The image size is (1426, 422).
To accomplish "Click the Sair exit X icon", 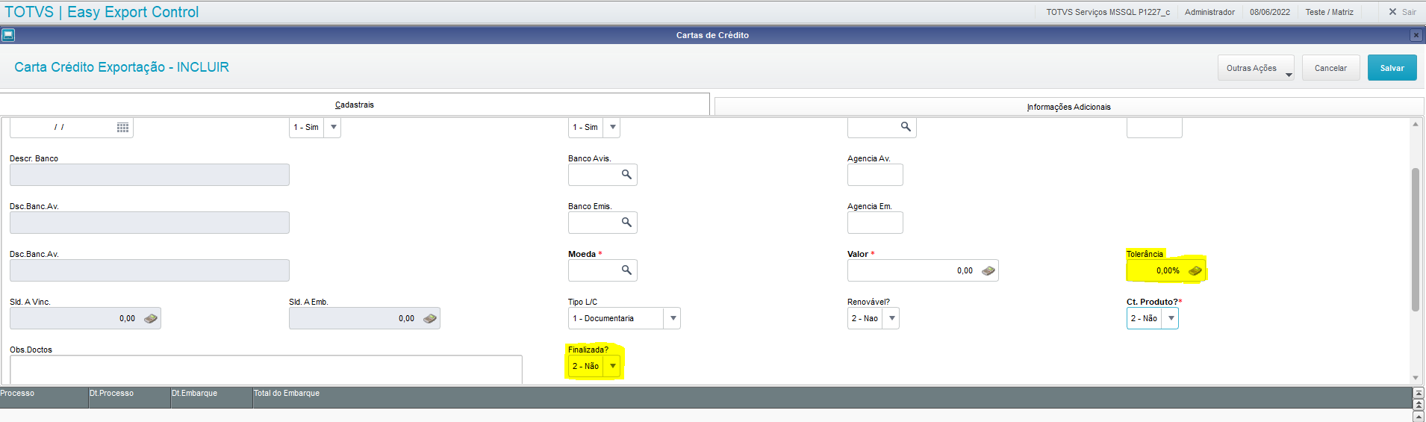I will (1392, 12).
